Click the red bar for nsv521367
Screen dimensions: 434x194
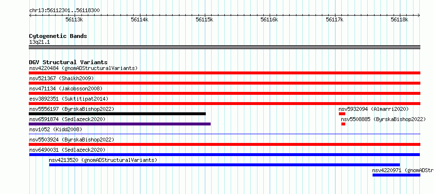[224, 83]
